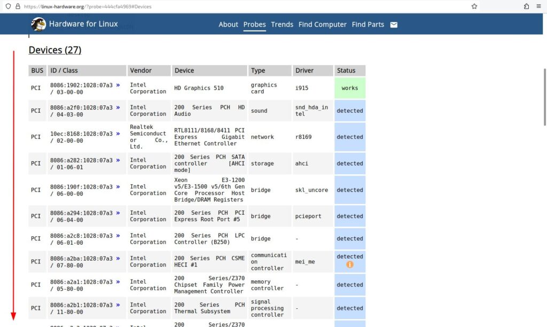Open the mail envelope icon in navbar

394,25
